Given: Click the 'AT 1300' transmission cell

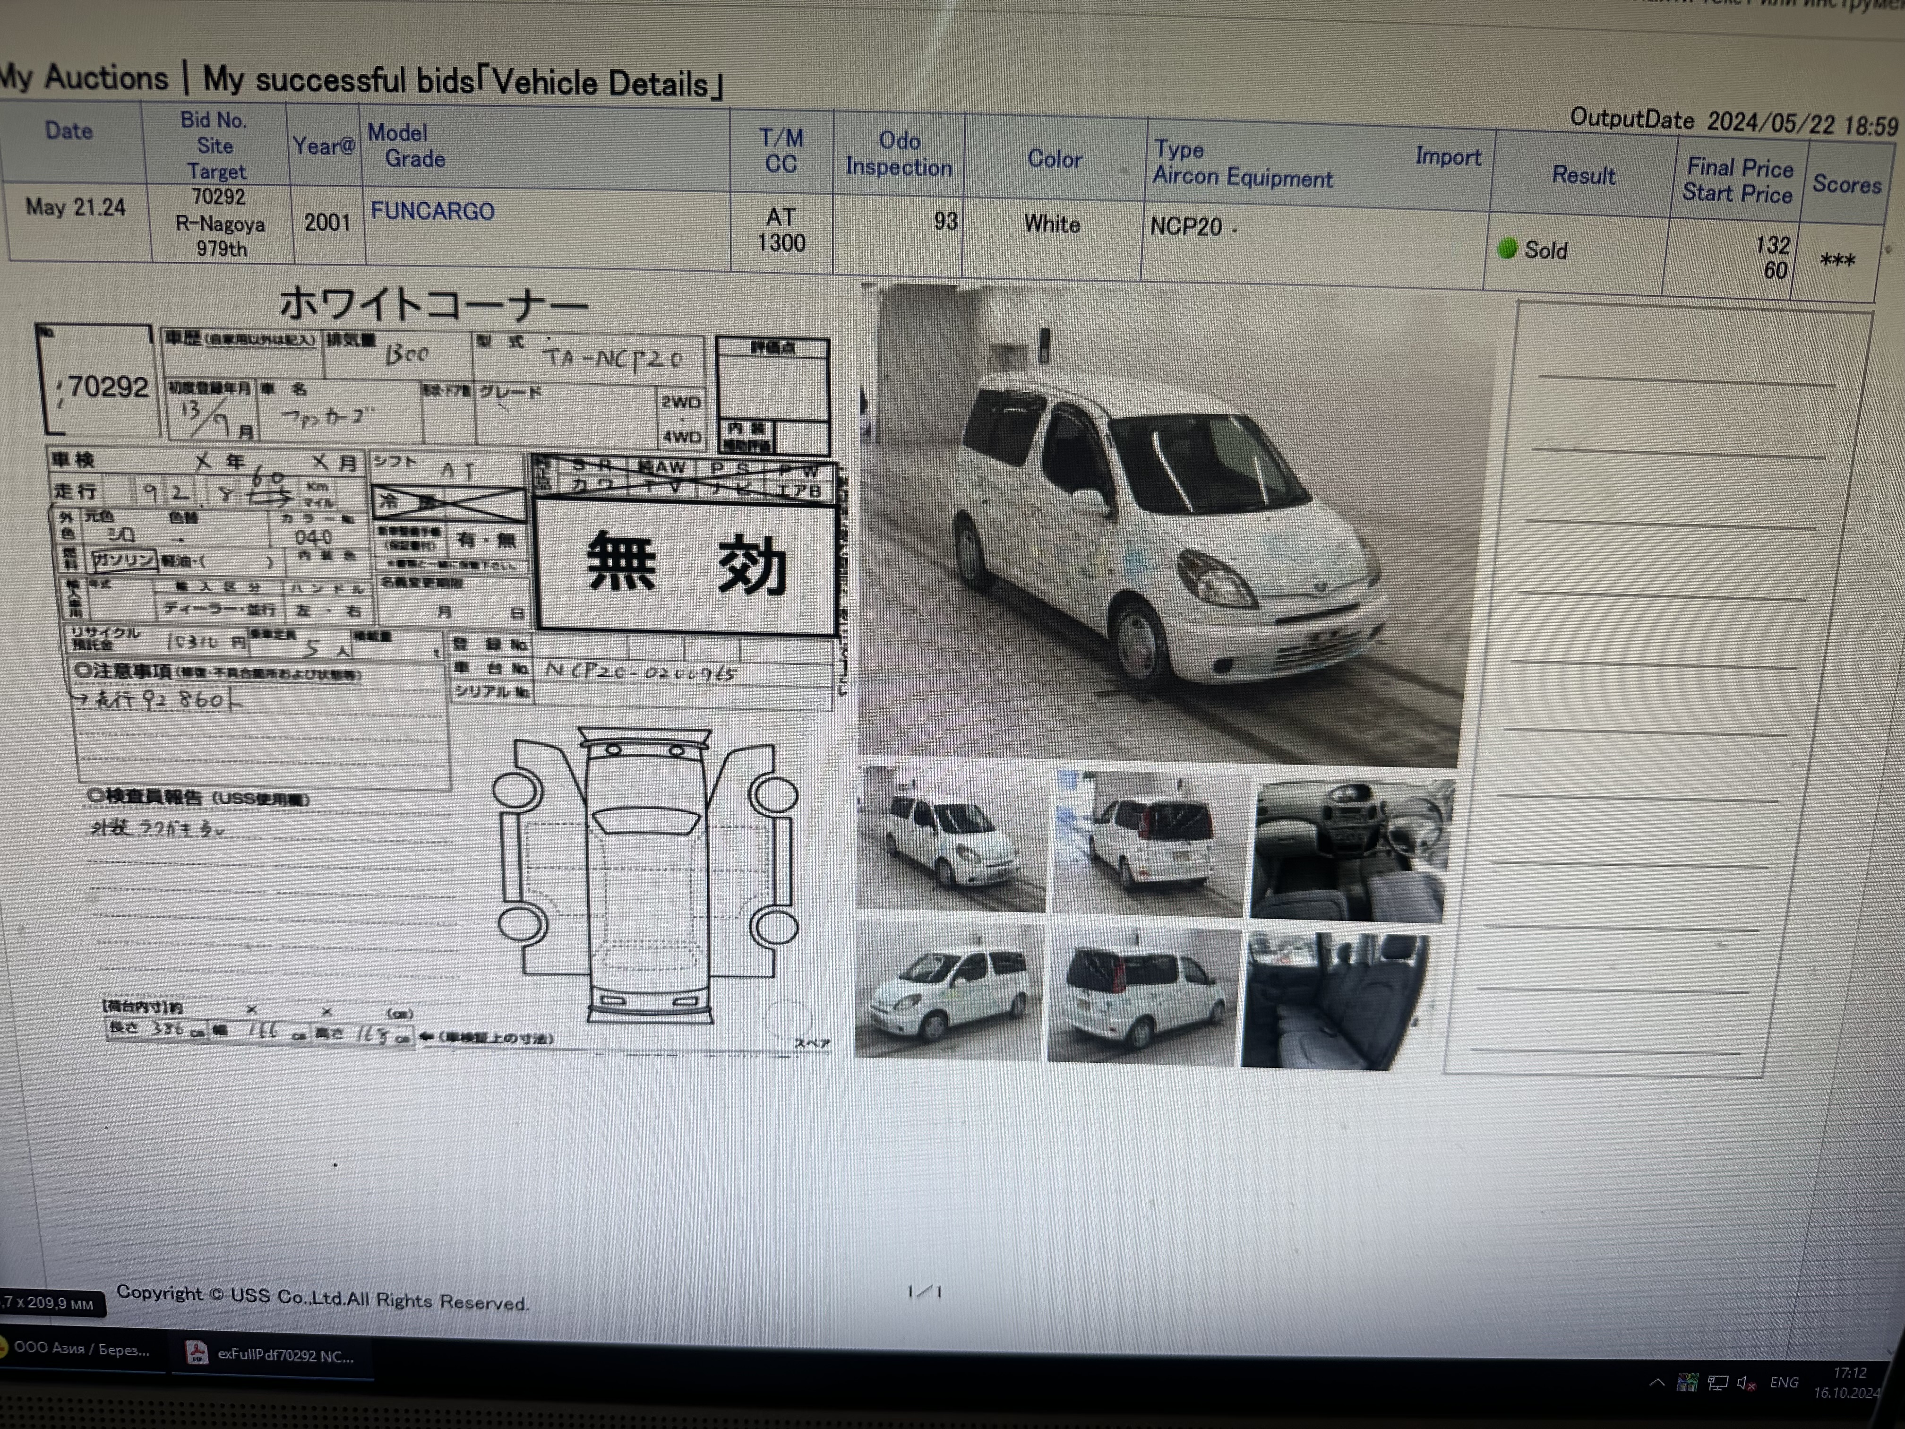Looking at the screenshot, I should (x=781, y=230).
